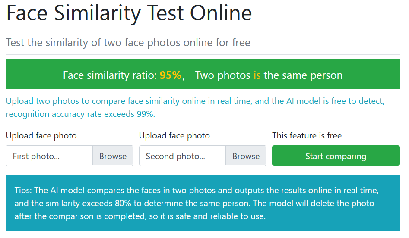Click the 'safe and reliable to use' tip line
Viewport: 409px width, 238px height.
tap(140, 216)
